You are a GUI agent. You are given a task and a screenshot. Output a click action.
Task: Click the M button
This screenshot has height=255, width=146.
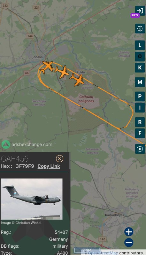pyautogui.click(x=140, y=82)
